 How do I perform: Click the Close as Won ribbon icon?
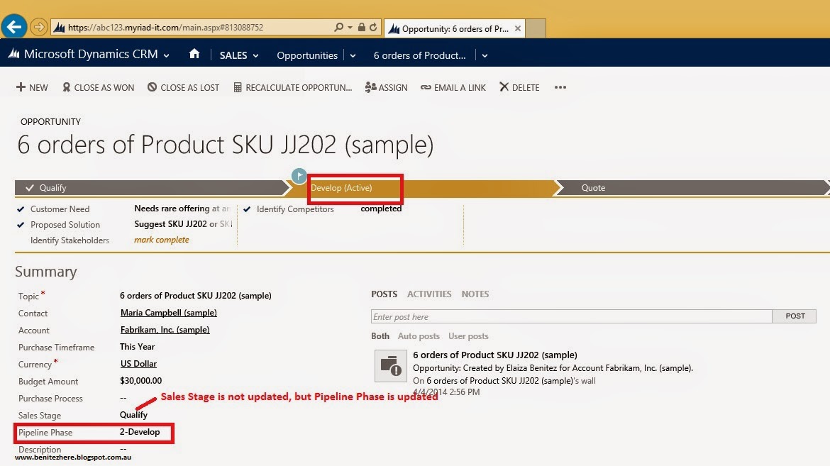pos(66,87)
